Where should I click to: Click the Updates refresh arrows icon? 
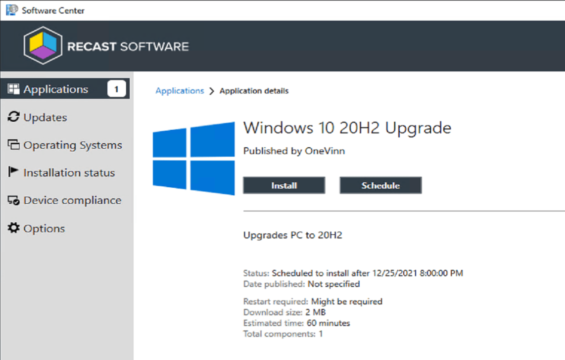click(x=14, y=117)
